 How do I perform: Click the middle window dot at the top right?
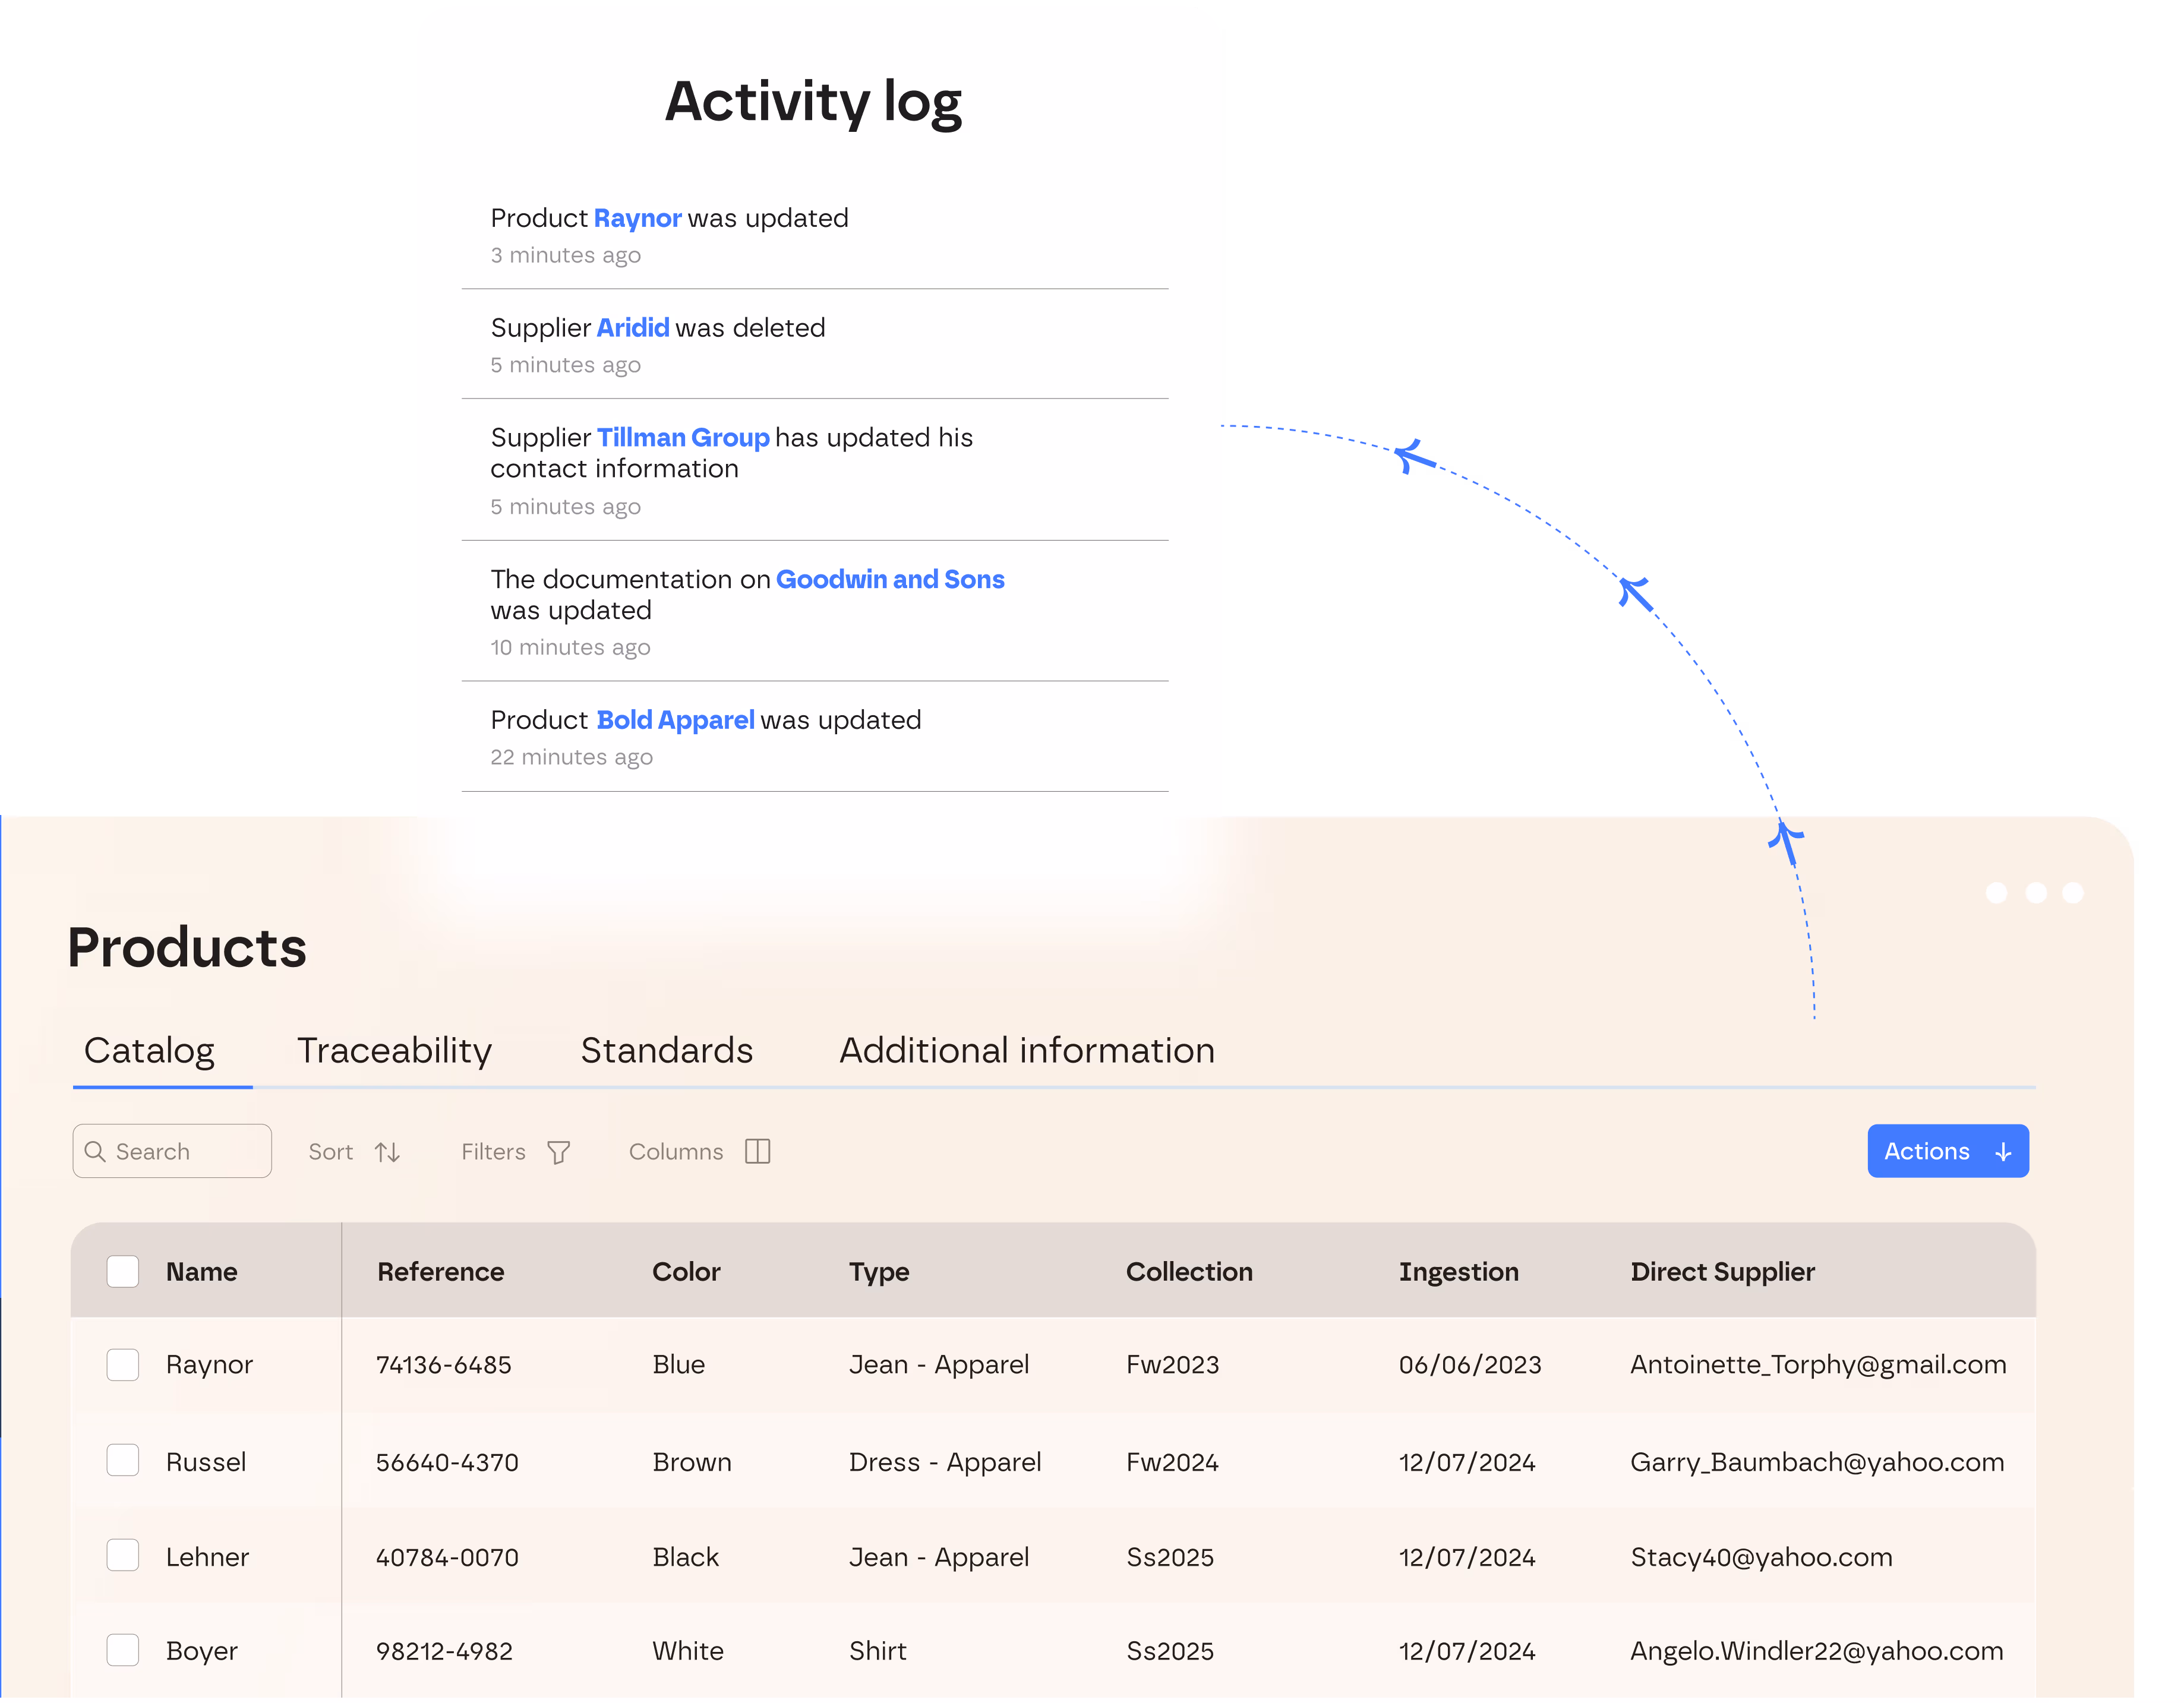point(2035,893)
